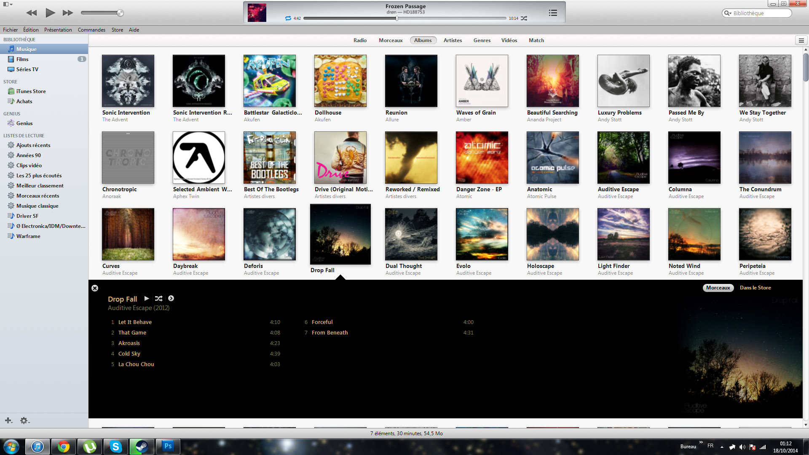Open the search magnifier dropdown
The image size is (809, 455).
coord(728,13)
